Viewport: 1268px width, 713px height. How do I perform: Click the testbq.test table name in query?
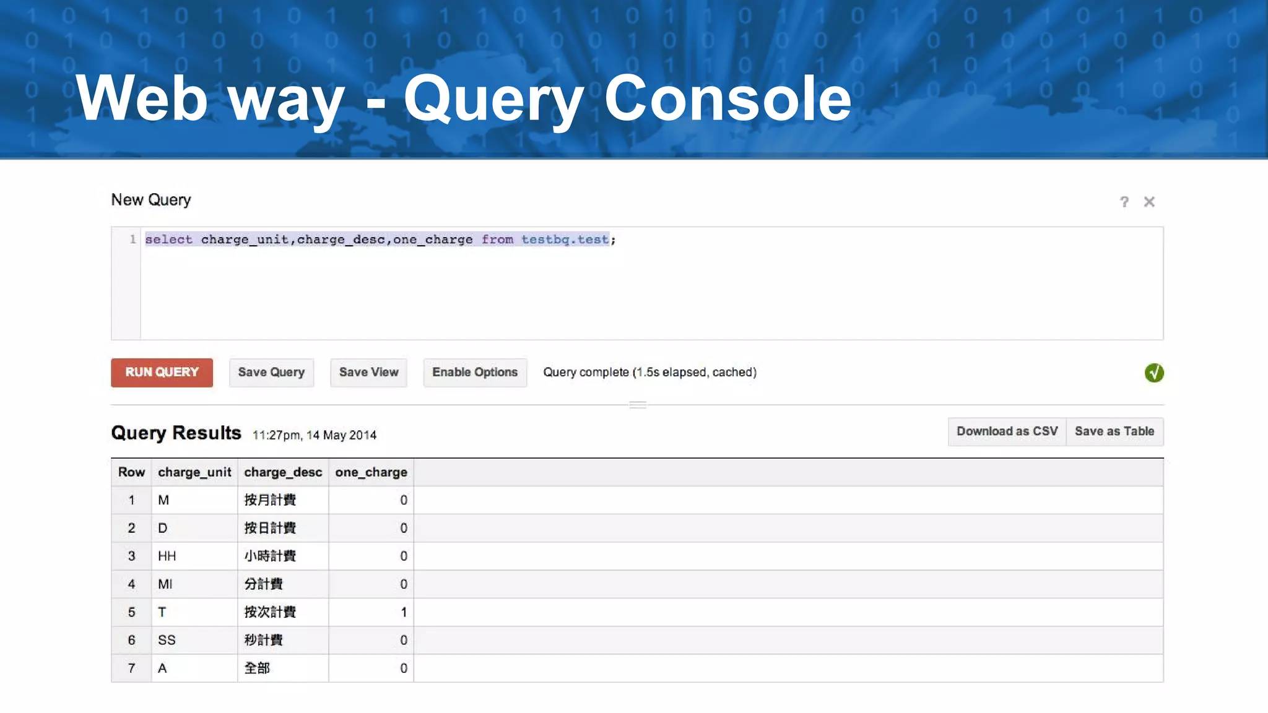[x=565, y=240]
